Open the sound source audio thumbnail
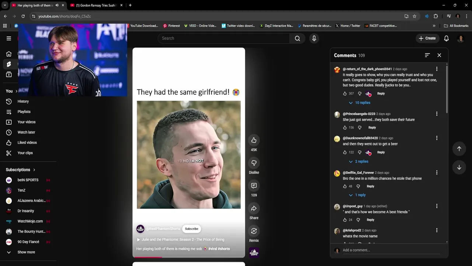 [x=254, y=253]
